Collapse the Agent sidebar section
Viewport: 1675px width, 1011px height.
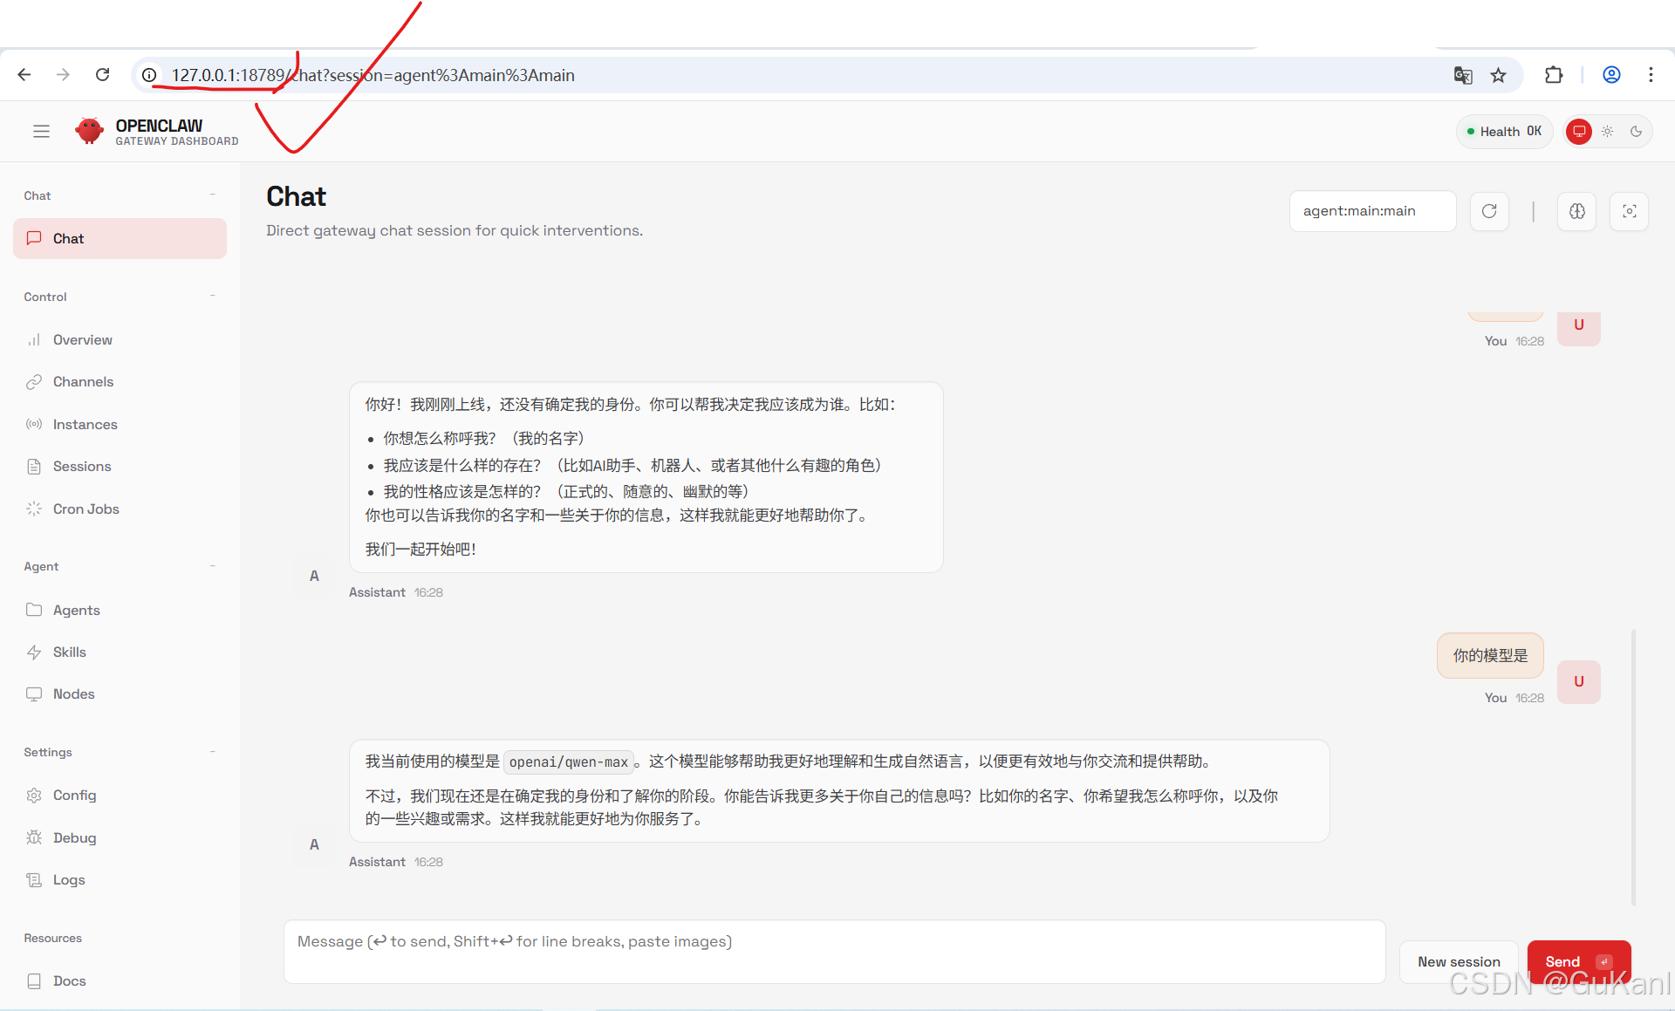(212, 566)
